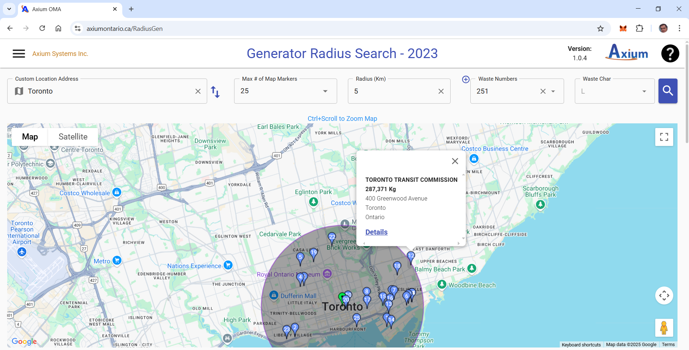Screen dimensions: 689x350
Task: Click the Costco Wholesale shopping pin
Action: [x=116, y=192]
